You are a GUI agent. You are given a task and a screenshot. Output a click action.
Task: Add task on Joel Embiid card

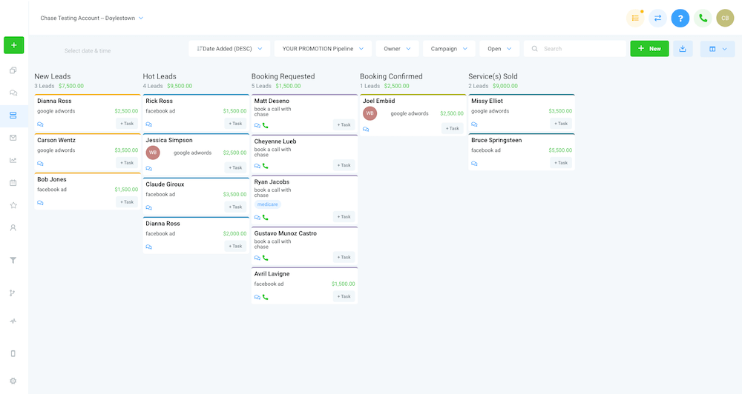pos(453,128)
